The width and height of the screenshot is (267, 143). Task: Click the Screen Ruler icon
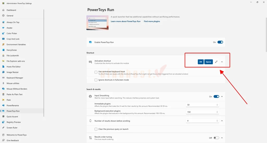[x=3, y=128]
